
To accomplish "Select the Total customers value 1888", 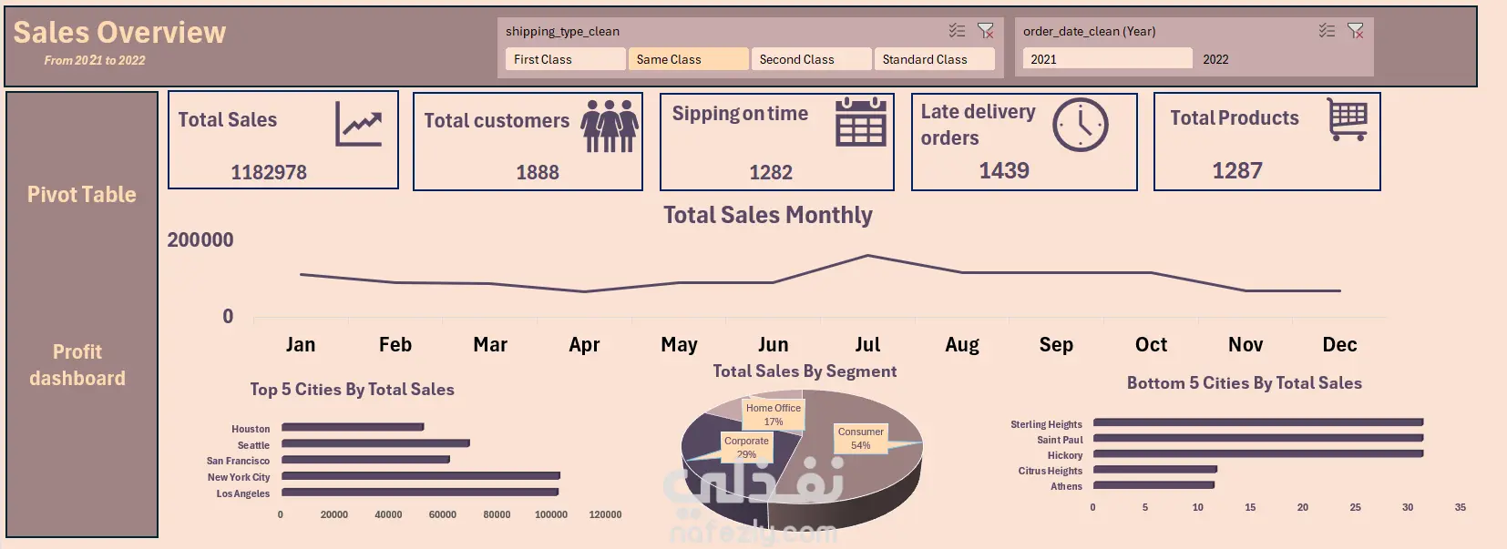I will (538, 172).
